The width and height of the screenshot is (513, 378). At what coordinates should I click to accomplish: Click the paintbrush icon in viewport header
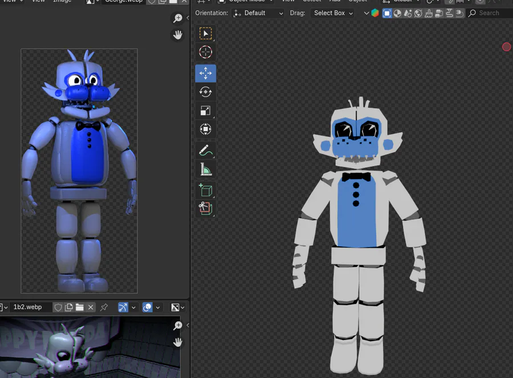pos(429,14)
